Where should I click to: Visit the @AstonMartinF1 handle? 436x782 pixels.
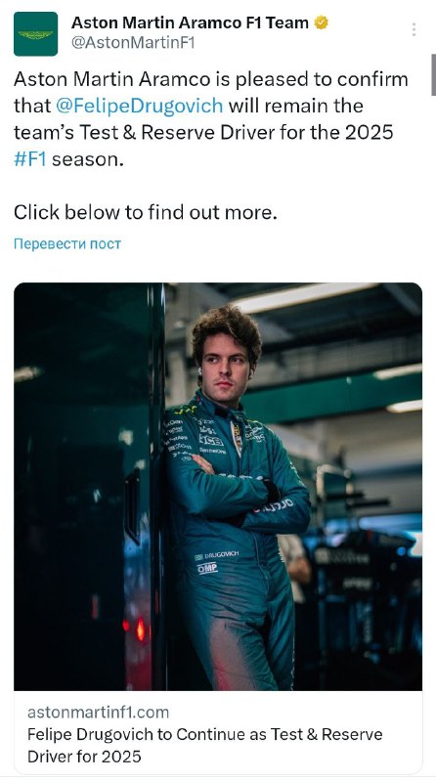pos(133,43)
